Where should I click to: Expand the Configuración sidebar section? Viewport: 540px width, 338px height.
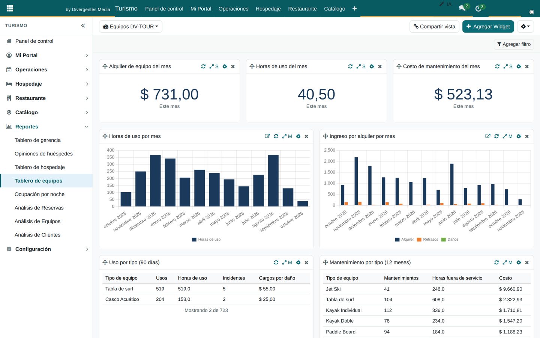[x=46, y=249]
